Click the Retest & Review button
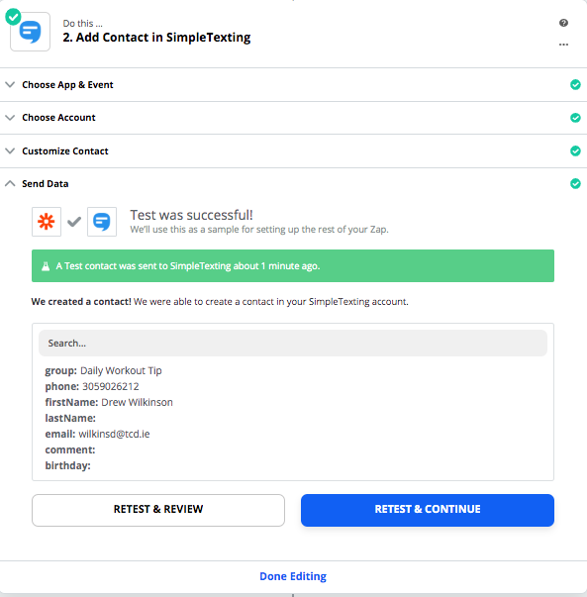 158,510
